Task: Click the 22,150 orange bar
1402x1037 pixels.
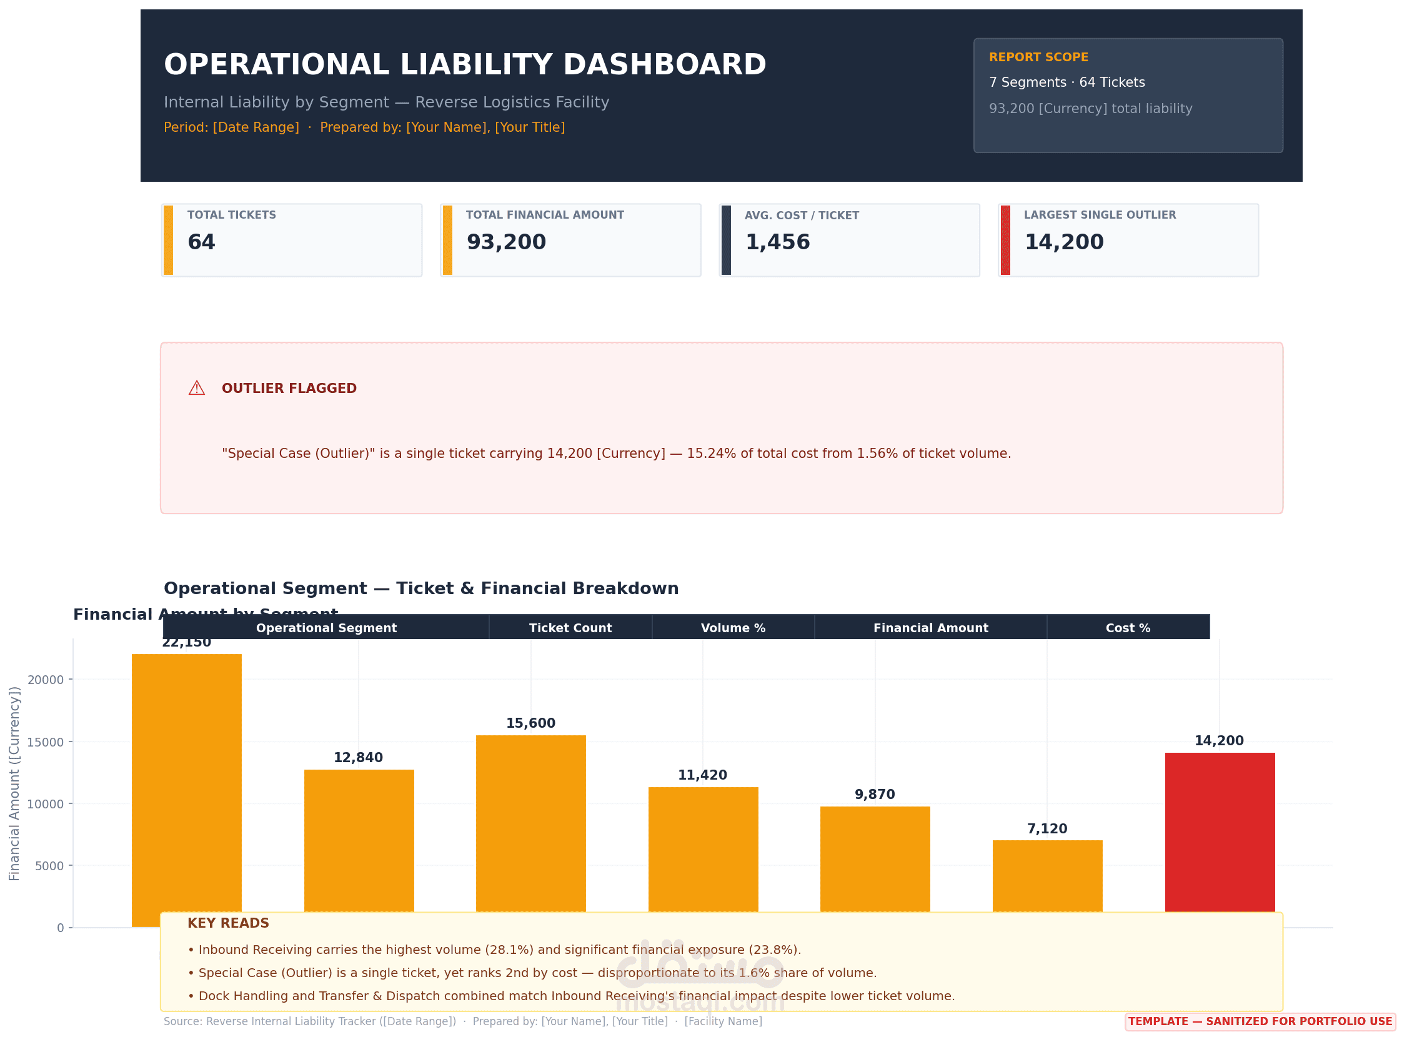Action: pyautogui.click(x=186, y=782)
